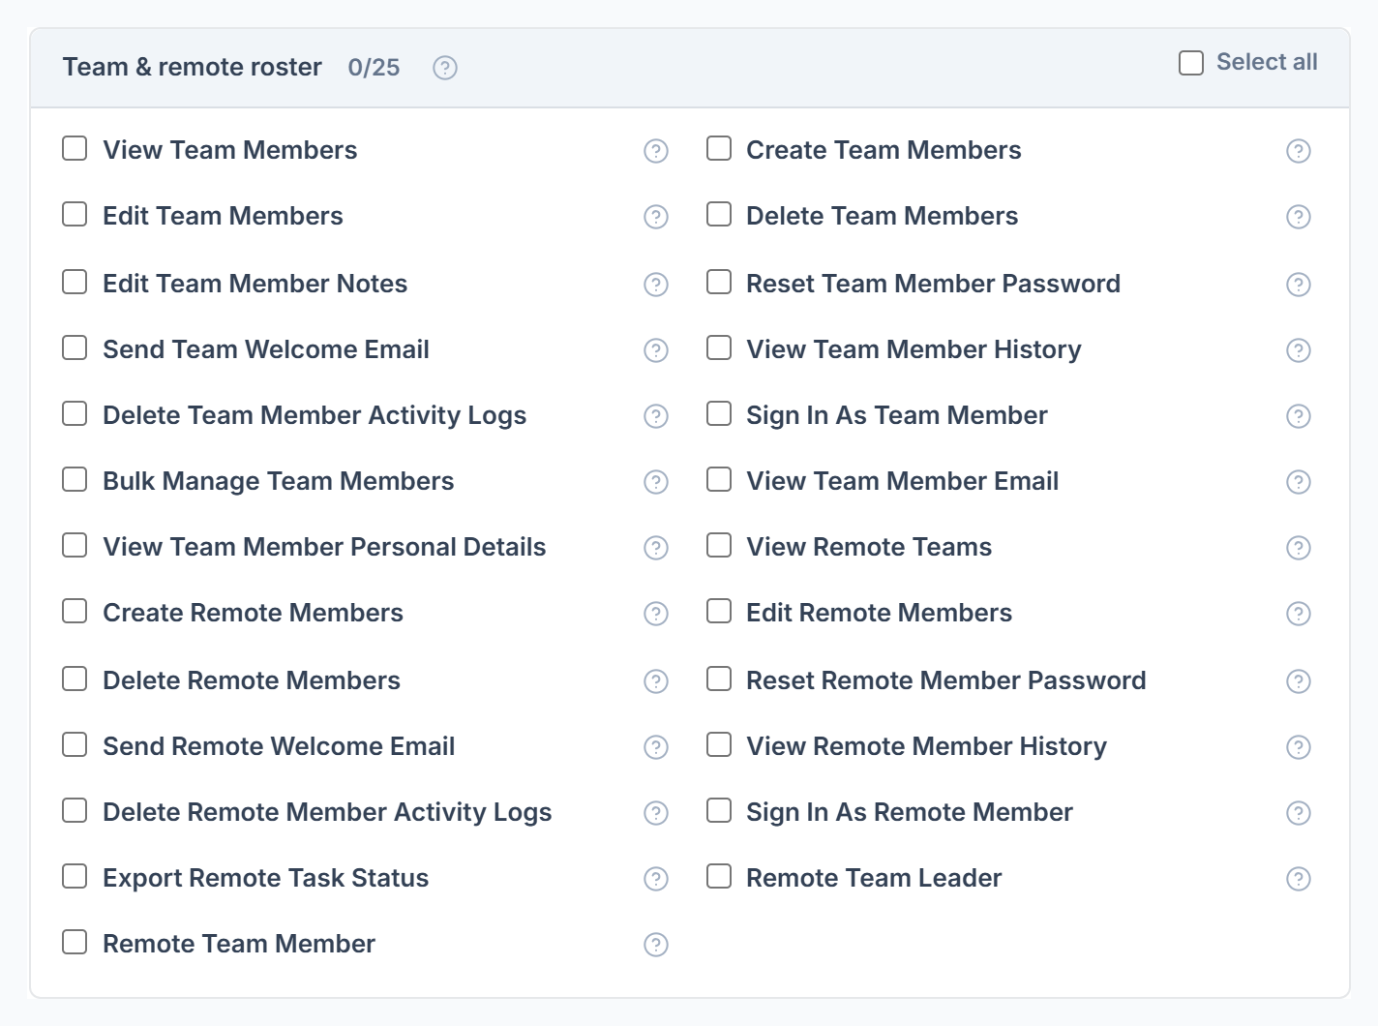The width and height of the screenshot is (1378, 1026).
Task: Click help icon for Sign In As Team Member
Action: coord(1299,416)
